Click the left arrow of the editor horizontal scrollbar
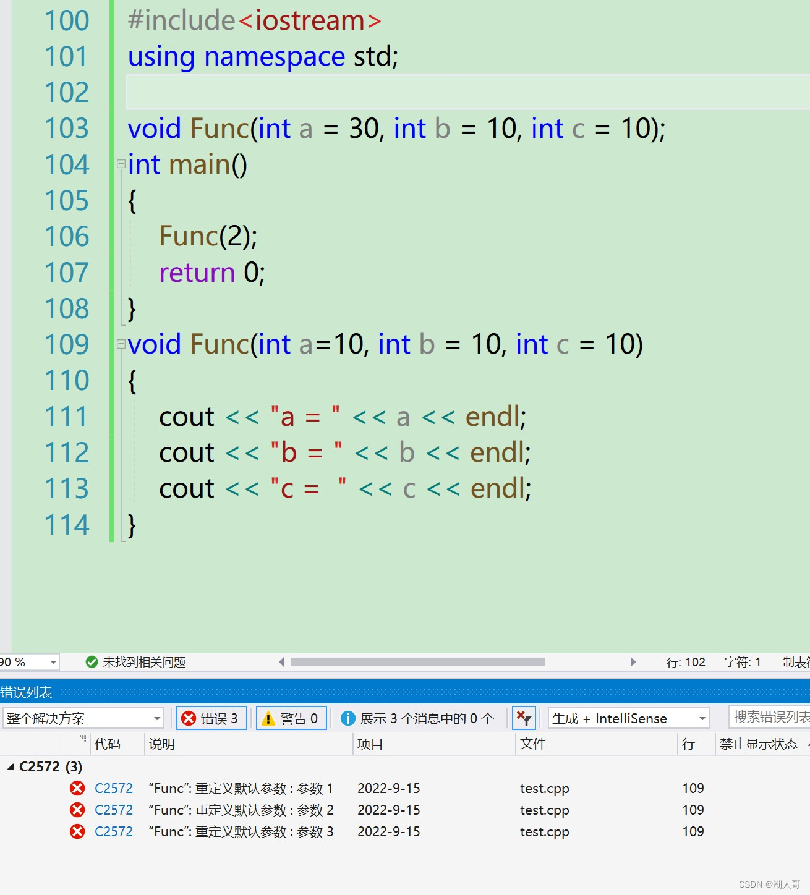This screenshot has height=895, width=810. [x=281, y=661]
